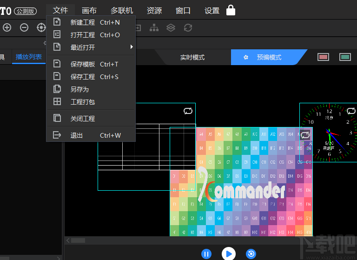Click the network topology toolbar icon

(x=154, y=27)
